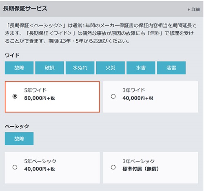Click the 3年ベーシック label text
204x191 pixels.
click(x=139, y=161)
